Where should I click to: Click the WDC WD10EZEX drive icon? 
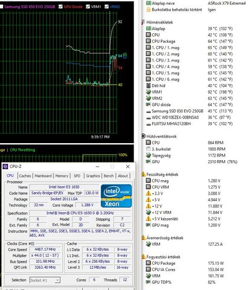149,118
